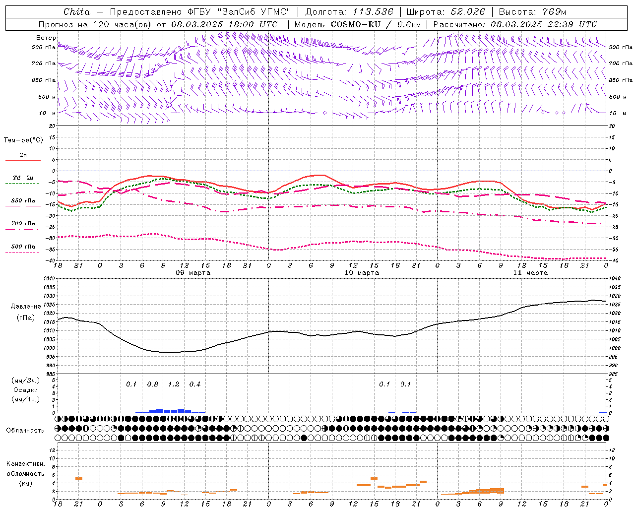This screenshot has width=635, height=508.
Task: Select the "10 м" wind level label at left
Action: click(48, 113)
